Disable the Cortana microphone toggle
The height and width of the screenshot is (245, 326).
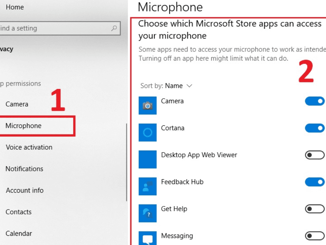point(315,128)
